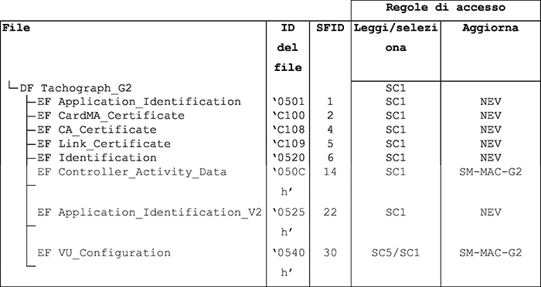Click EF Application_Identification row

tap(139, 102)
